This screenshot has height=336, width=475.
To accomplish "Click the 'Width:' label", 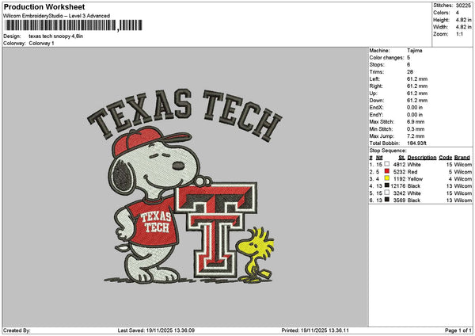I will [440, 27].
